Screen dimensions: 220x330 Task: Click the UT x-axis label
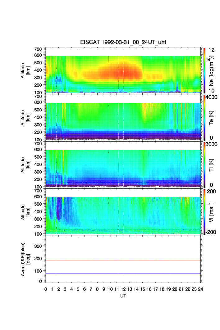click(123, 296)
